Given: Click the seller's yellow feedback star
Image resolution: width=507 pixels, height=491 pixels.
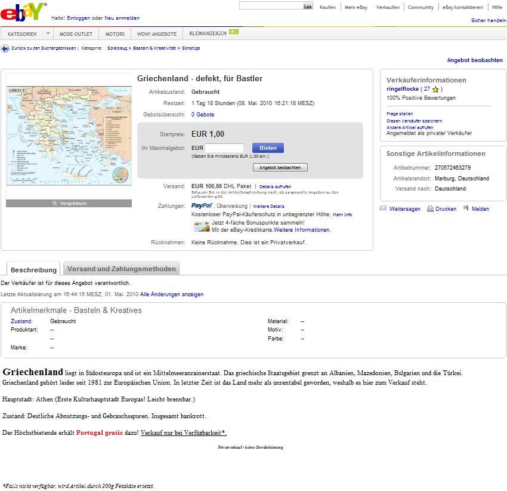Looking at the screenshot, I should coord(435,90).
